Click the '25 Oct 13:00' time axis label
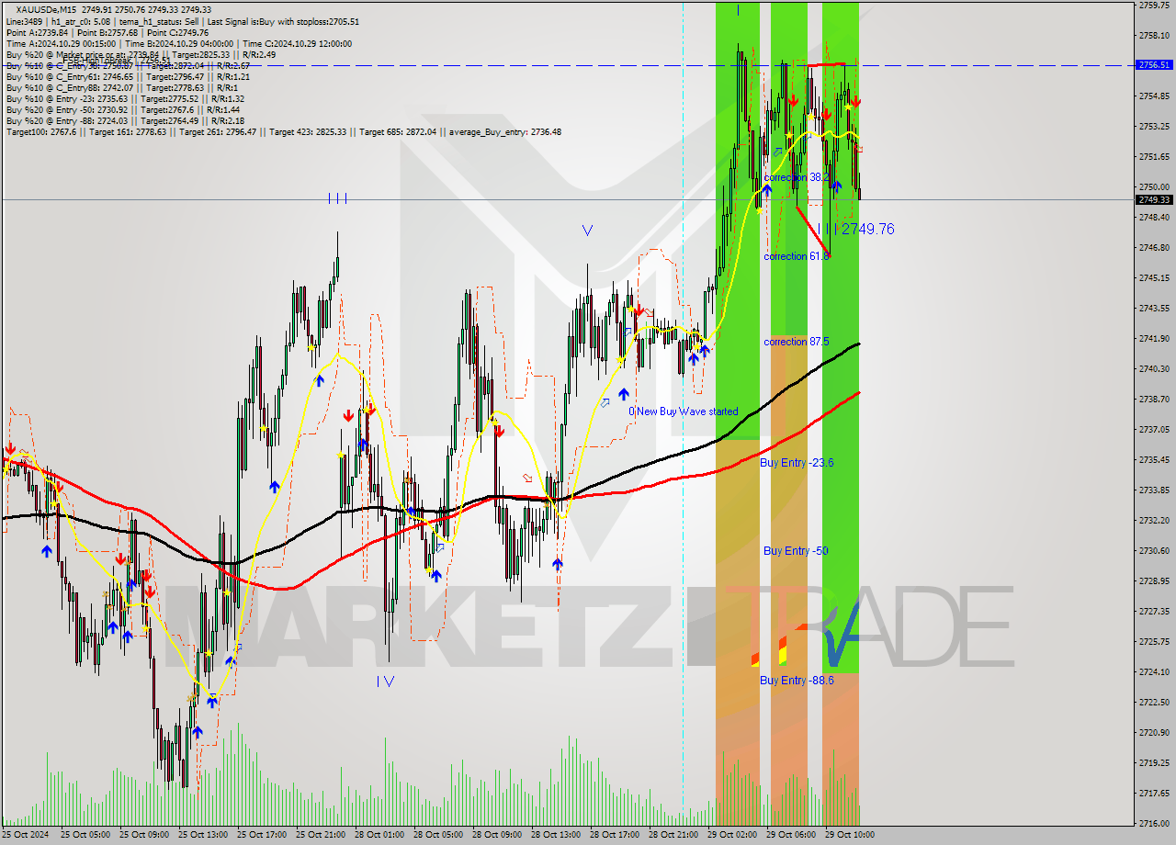 pyautogui.click(x=202, y=835)
